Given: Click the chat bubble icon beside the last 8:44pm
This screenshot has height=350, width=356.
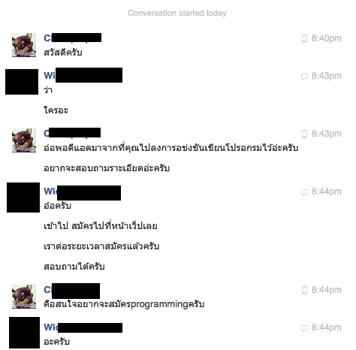Looking at the screenshot, I should [304, 327].
